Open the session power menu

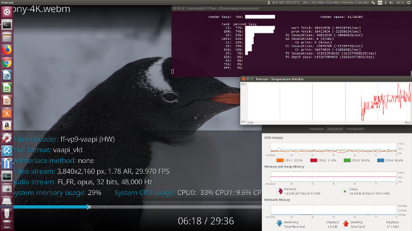(x=409, y=3)
